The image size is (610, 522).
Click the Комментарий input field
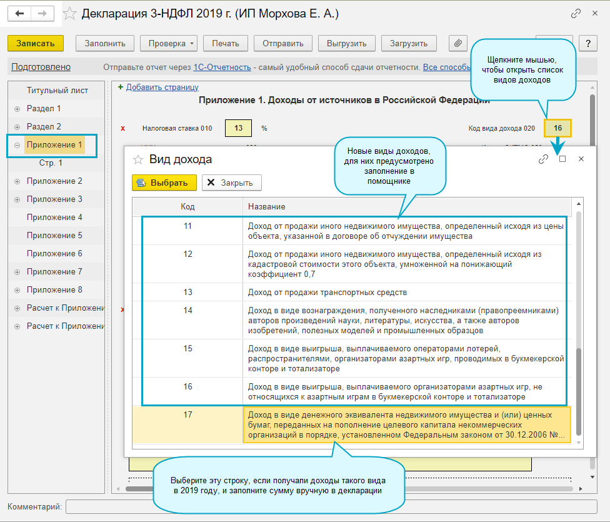click(331, 507)
